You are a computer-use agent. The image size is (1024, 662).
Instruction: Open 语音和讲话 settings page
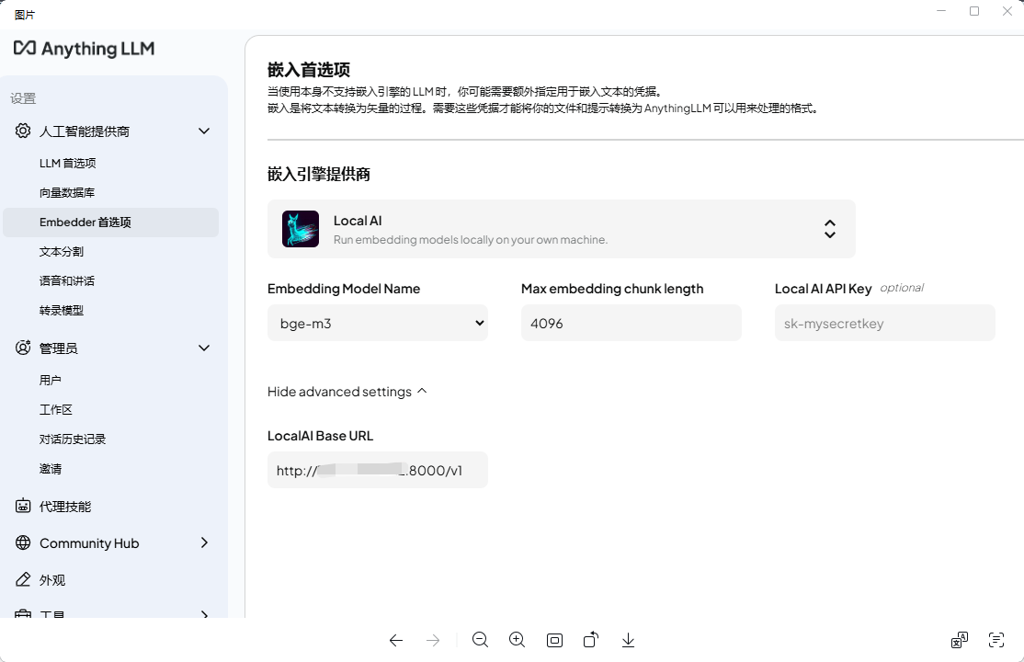coord(67,280)
